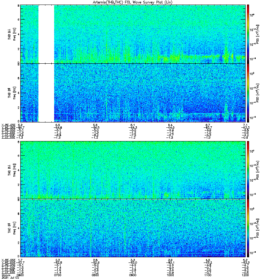Click the THB X_RE_GSE value '6.1'
This screenshot has width=262, height=280.
point(133,125)
